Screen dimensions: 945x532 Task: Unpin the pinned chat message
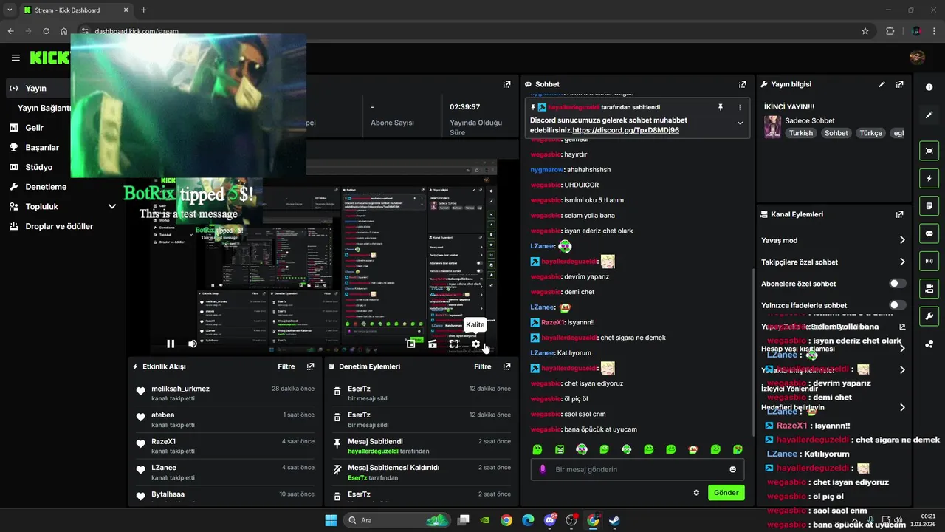point(721,107)
